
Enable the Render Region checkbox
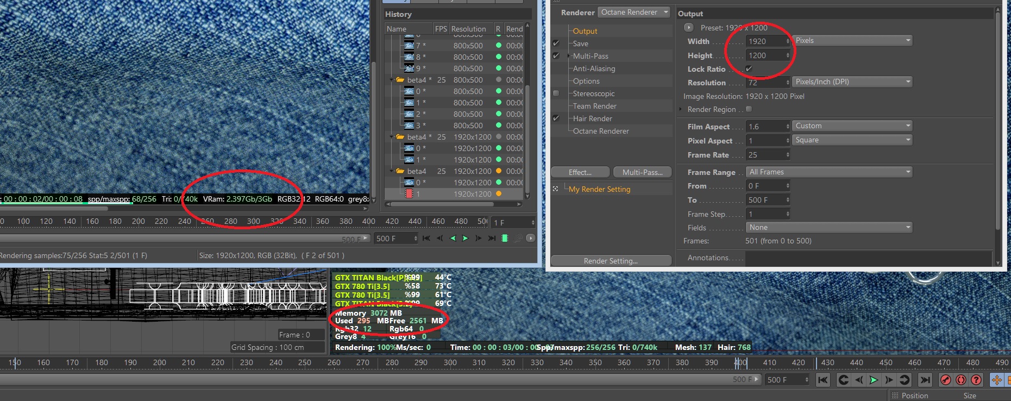click(749, 109)
